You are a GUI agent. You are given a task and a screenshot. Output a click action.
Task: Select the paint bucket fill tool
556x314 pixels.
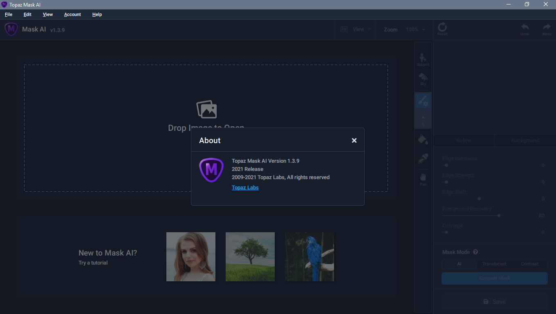pos(423,139)
